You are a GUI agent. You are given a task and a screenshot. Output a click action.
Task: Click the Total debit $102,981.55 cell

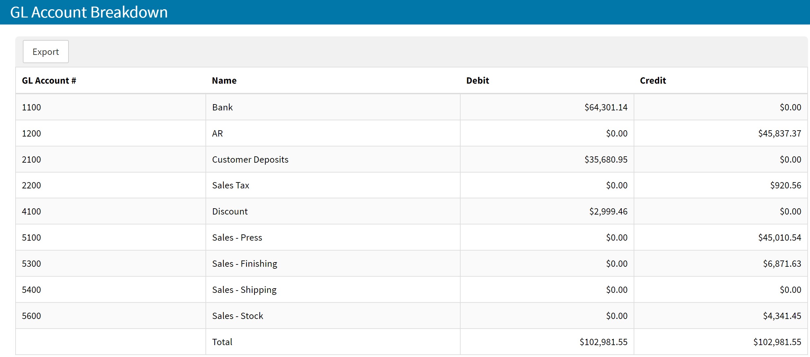click(x=603, y=342)
